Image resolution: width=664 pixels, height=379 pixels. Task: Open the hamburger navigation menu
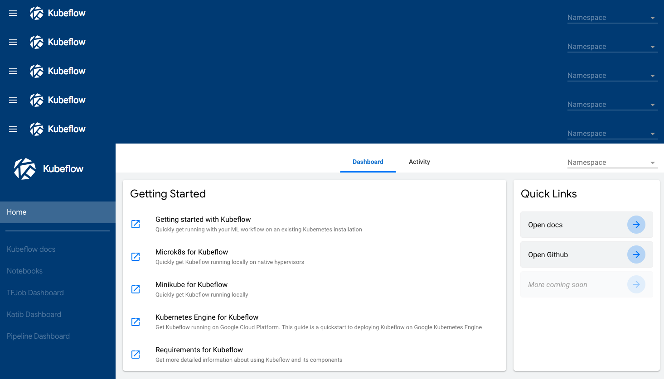13,13
